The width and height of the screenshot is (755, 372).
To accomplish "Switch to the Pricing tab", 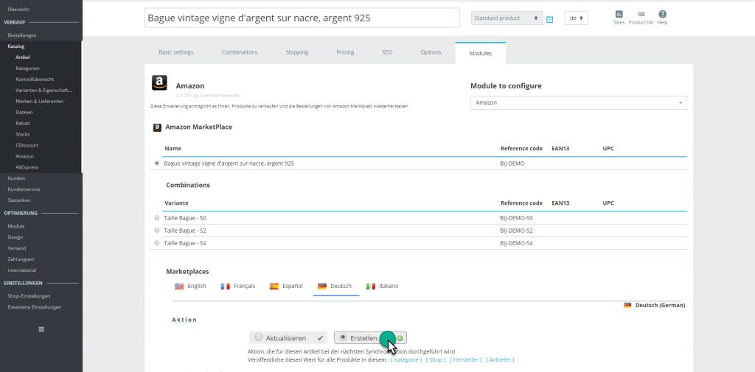I will (345, 52).
